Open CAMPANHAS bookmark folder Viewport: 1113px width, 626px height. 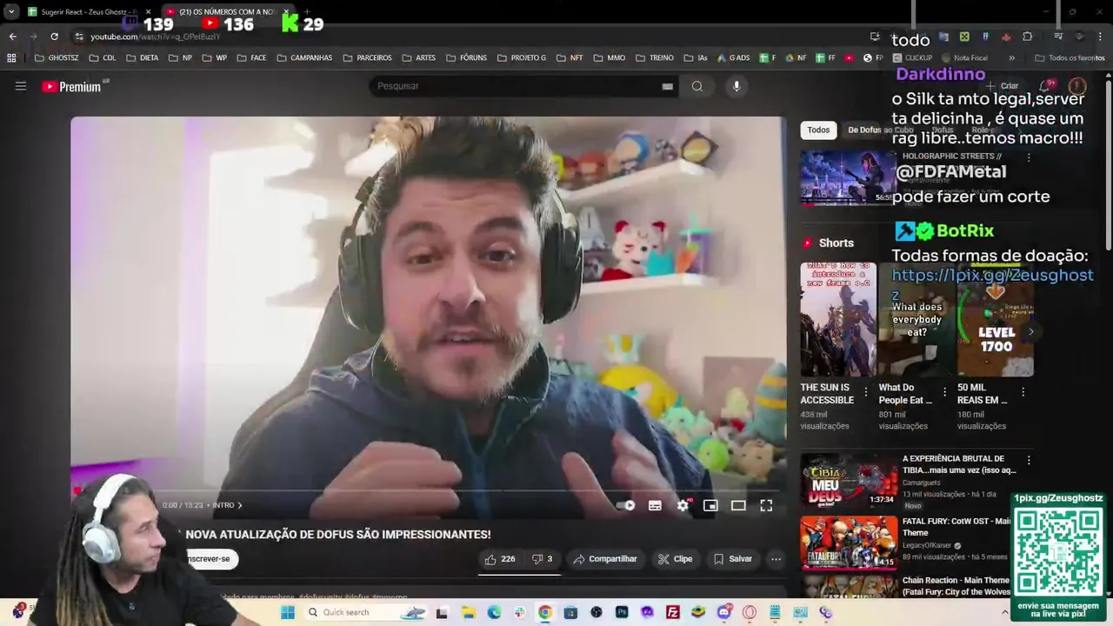[304, 57]
